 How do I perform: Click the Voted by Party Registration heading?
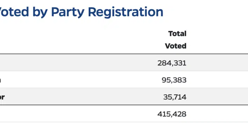pyautogui.click(x=81, y=12)
